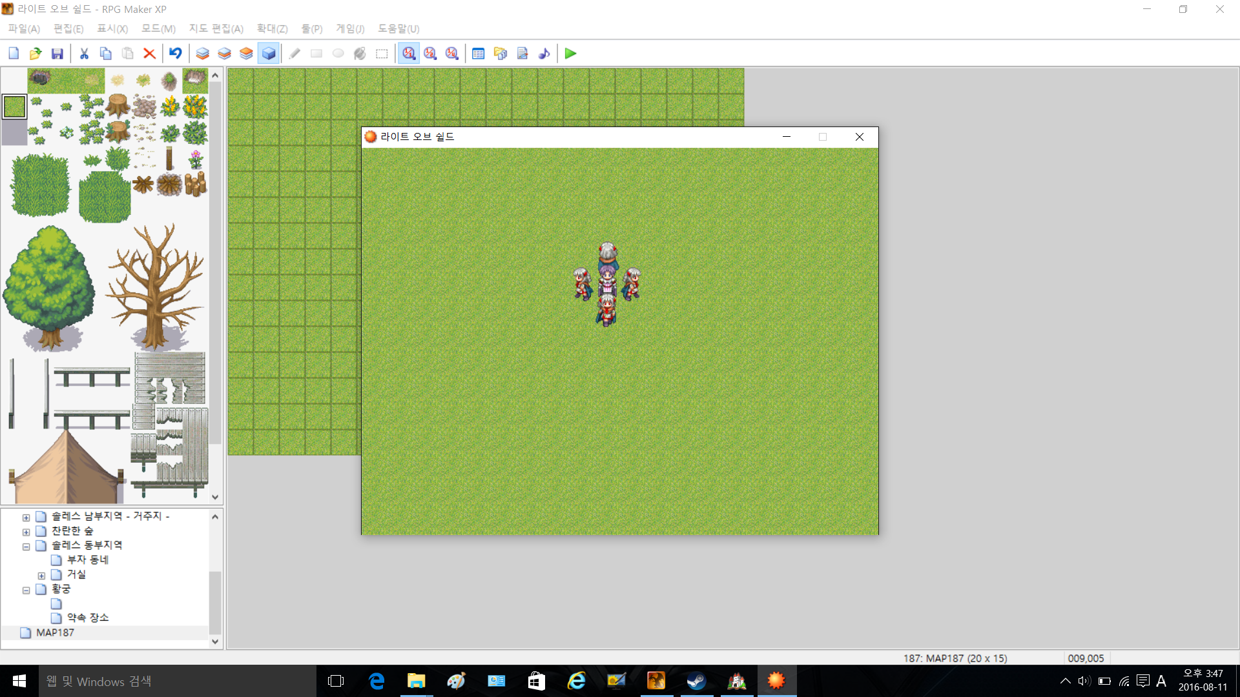The height and width of the screenshot is (697, 1240).
Task: Expand the 거실 map node
Action: coord(41,576)
